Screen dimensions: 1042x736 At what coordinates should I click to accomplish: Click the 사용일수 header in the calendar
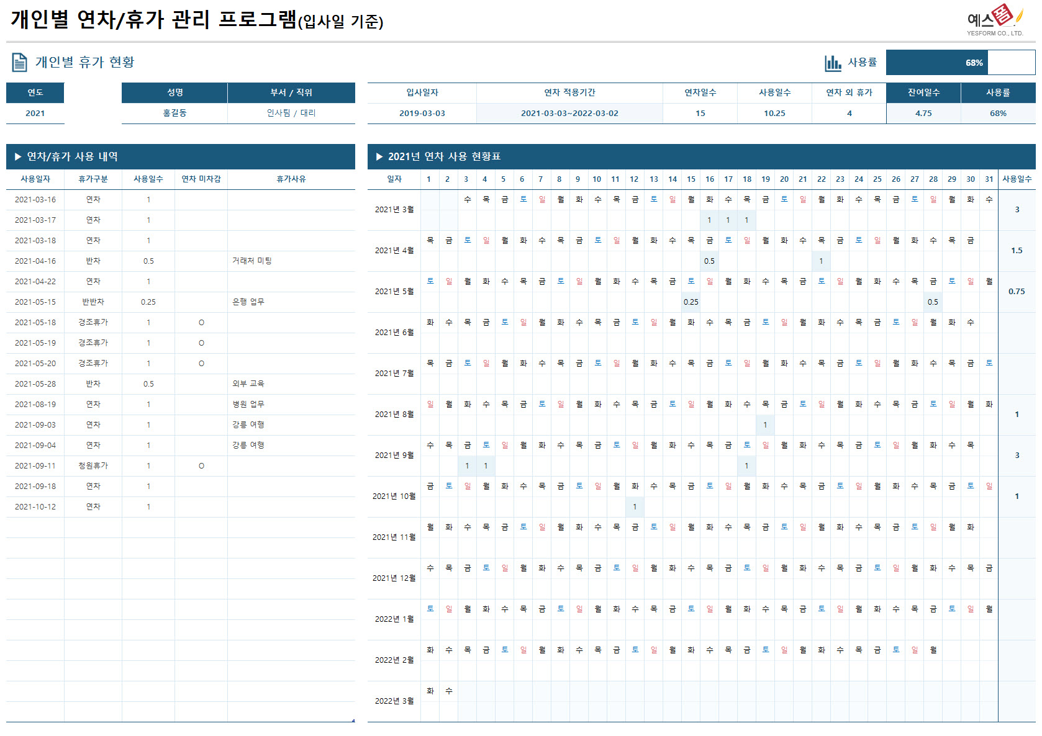pyautogui.click(x=1017, y=179)
